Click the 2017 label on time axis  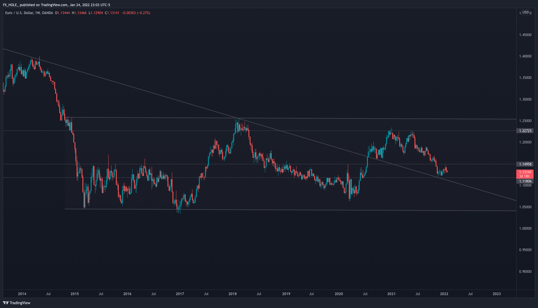coord(180,294)
